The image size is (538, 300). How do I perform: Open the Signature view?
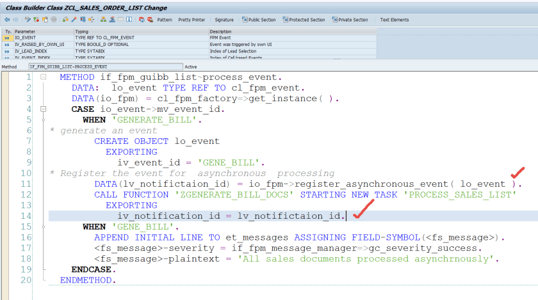pyautogui.click(x=224, y=20)
